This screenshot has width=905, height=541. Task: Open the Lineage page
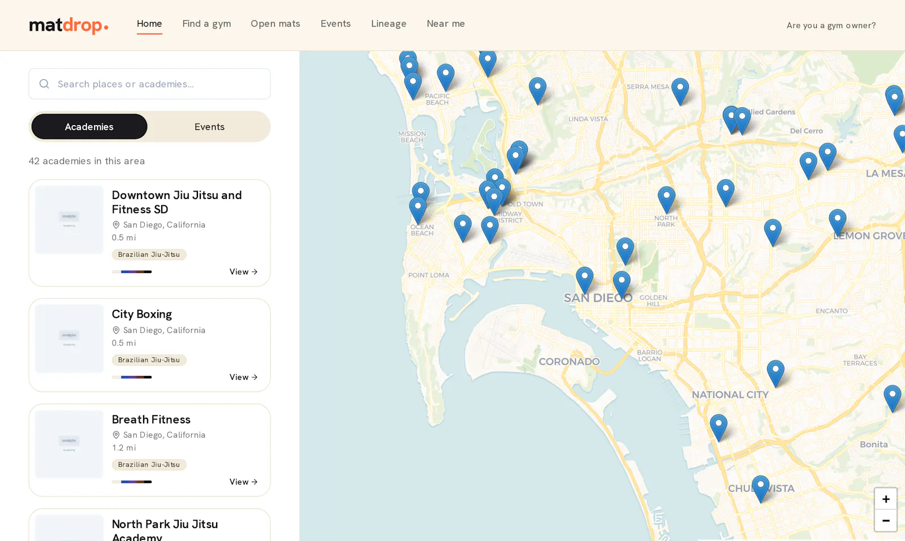[x=389, y=24]
